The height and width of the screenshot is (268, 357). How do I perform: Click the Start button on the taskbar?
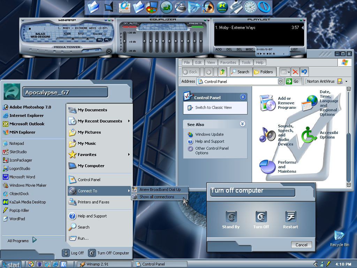[x=11, y=265]
